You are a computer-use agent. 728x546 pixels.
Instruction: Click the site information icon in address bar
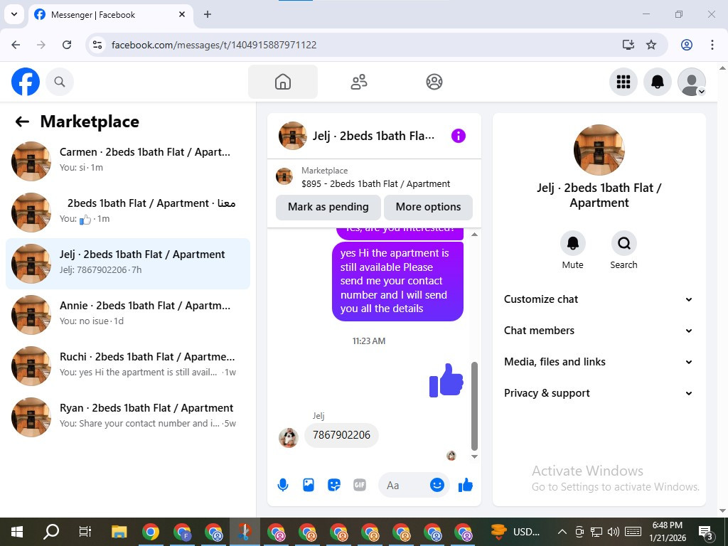coord(97,45)
